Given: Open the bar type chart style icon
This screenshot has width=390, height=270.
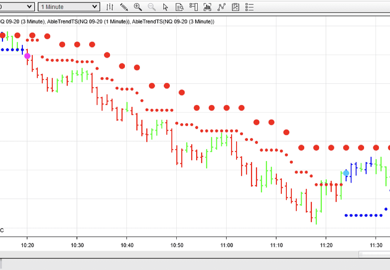Looking at the screenshot, I should 110,7.
